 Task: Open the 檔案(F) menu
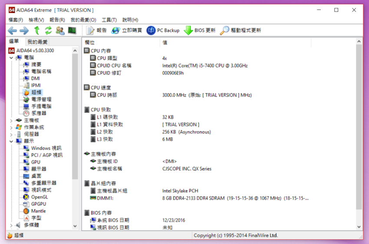click(16, 20)
